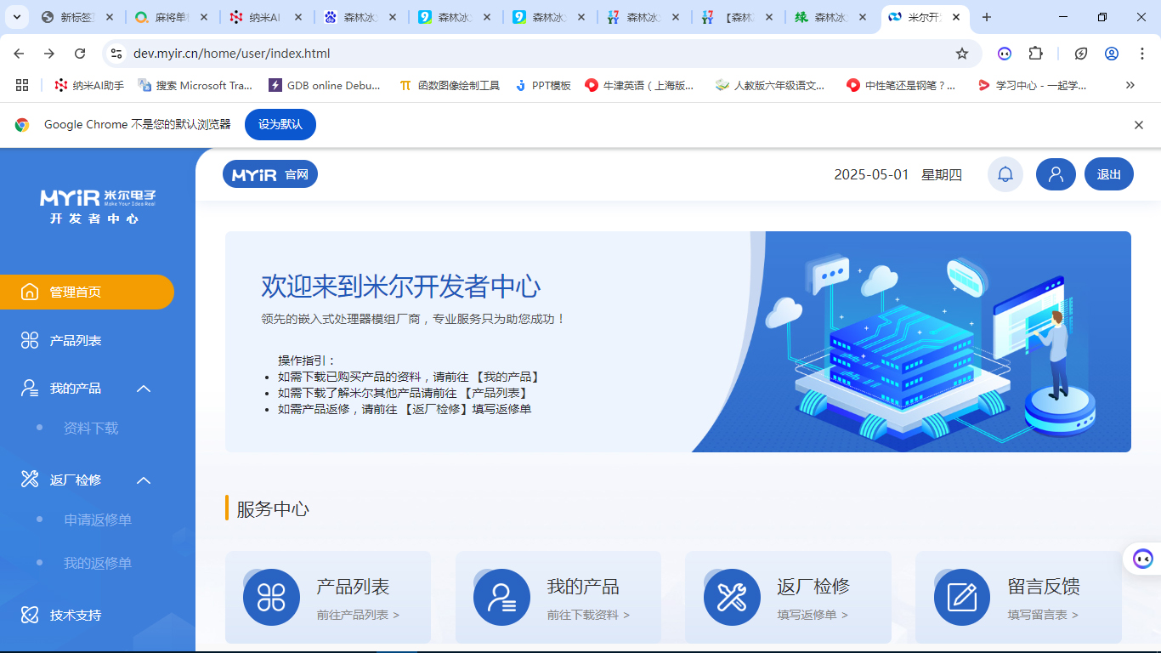Open the apps grid bookmark icon
Image resolution: width=1161 pixels, height=653 pixels.
22,85
